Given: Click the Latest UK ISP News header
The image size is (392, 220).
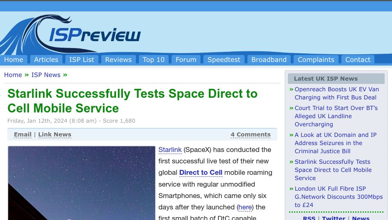Looking at the screenshot, I should pos(336,79).
